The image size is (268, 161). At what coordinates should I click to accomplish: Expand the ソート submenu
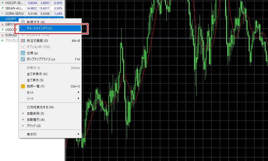click(50, 98)
